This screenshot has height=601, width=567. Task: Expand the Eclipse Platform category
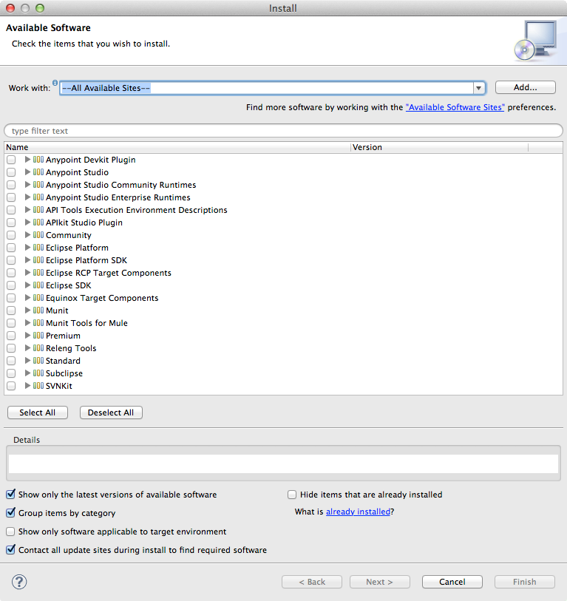(x=28, y=248)
